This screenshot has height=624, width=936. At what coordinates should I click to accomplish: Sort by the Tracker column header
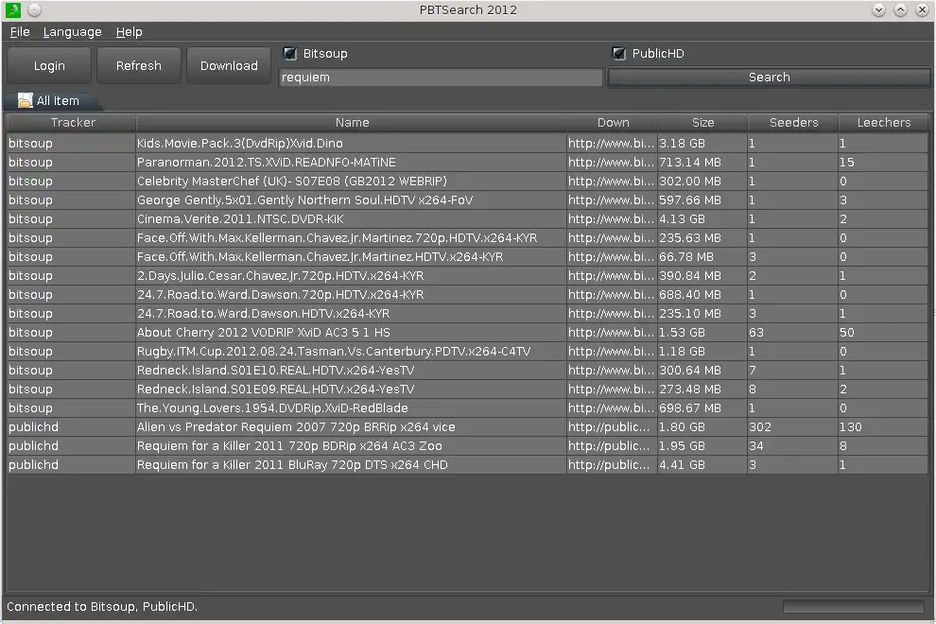coord(72,122)
